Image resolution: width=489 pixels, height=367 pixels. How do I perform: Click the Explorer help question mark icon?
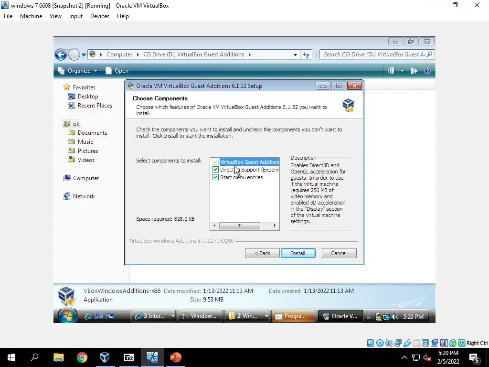click(427, 71)
